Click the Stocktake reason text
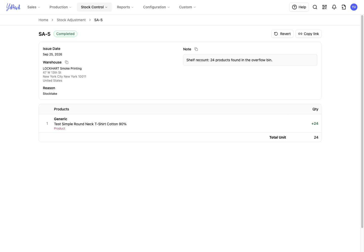The width and height of the screenshot is (364, 252). click(50, 94)
